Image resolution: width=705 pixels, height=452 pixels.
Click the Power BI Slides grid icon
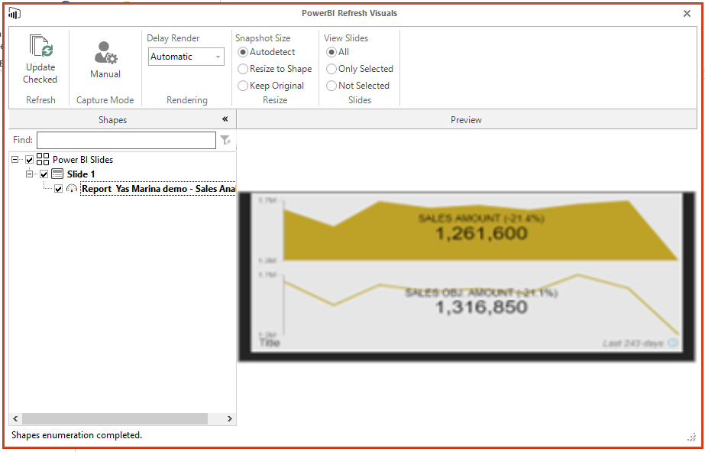[x=42, y=159]
